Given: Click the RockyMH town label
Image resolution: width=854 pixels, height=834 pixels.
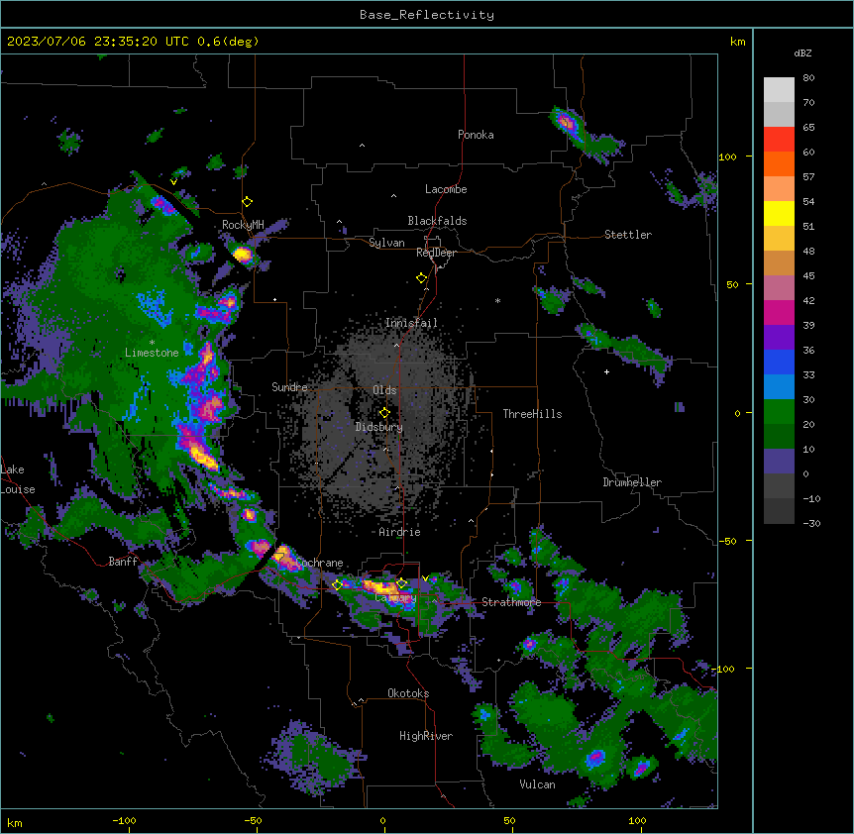Looking at the screenshot, I should point(243,225).
